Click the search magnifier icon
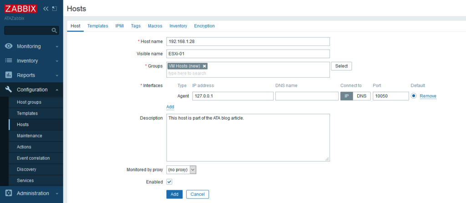This screenshot has width=466, height=203. 54,30
